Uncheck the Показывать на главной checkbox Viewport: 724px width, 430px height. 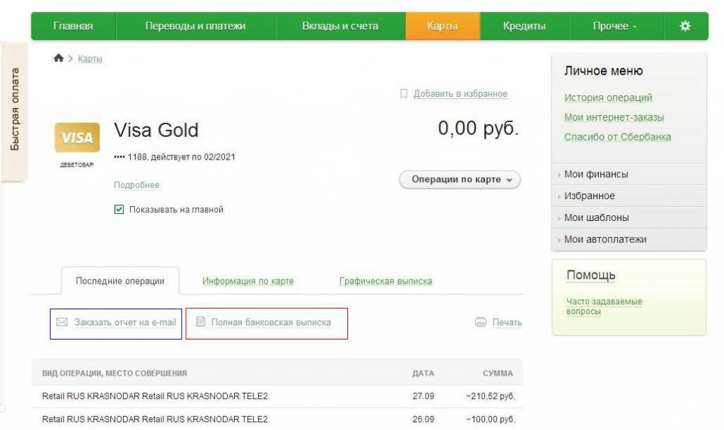tap(119, 210)
